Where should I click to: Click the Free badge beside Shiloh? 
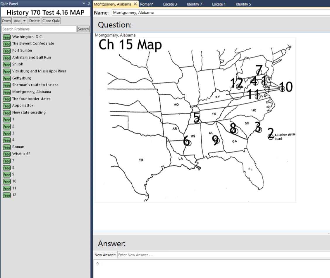[x=6, y=65]
